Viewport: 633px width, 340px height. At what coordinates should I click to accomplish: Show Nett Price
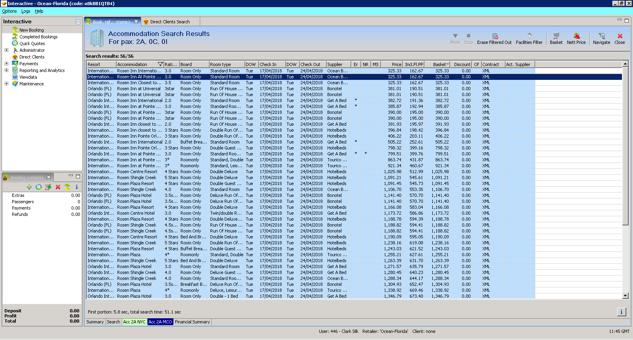tap(576, 36)
